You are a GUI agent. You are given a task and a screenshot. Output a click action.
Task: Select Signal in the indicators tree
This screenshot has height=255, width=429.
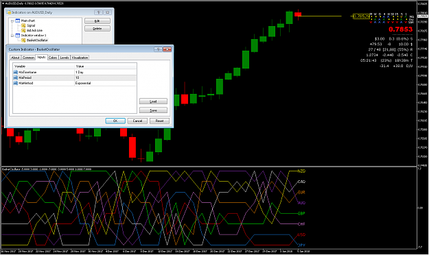[x=31, y=25]
